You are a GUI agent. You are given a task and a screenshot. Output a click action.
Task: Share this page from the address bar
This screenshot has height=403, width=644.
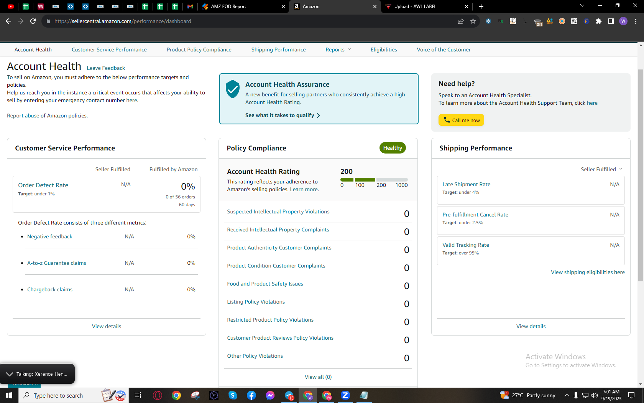(x=461, y=21)
